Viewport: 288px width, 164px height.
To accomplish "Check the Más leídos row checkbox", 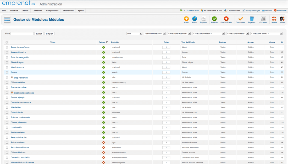I will point(7,108).
